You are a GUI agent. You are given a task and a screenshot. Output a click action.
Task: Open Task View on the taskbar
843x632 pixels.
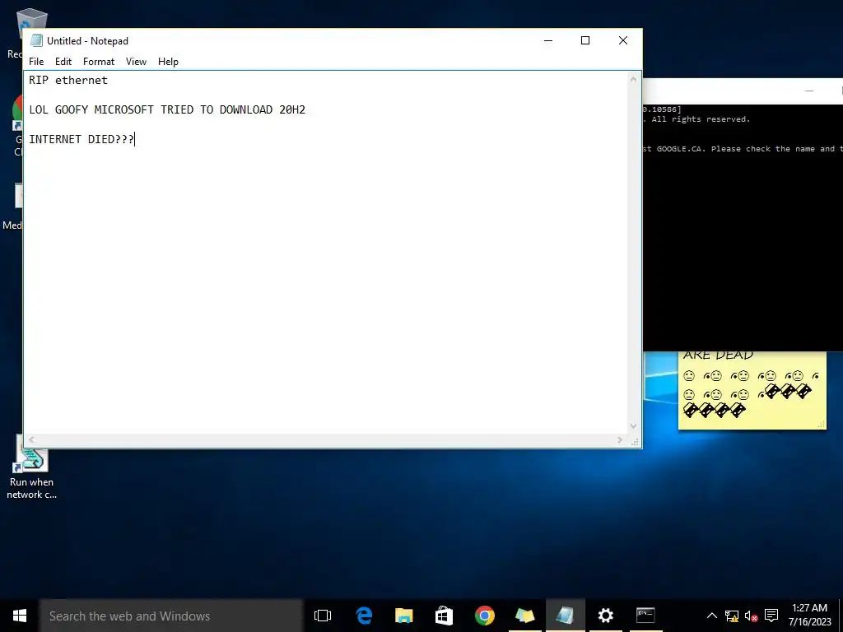click(x=323, y=616)
